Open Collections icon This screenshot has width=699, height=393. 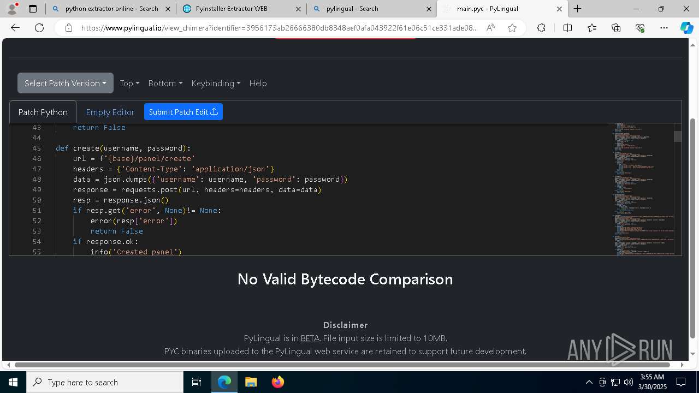(x=616, y=28)
